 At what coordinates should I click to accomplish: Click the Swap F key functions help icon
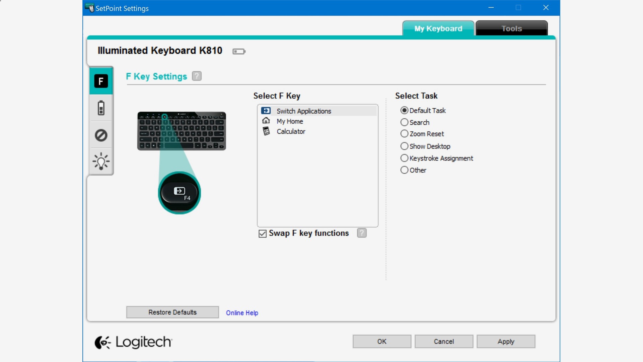(x=362, y=233)
